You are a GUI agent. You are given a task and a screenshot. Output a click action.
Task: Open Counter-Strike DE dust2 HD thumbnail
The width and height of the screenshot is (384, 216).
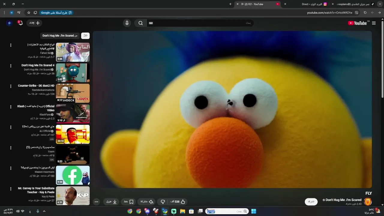[73, 93]
